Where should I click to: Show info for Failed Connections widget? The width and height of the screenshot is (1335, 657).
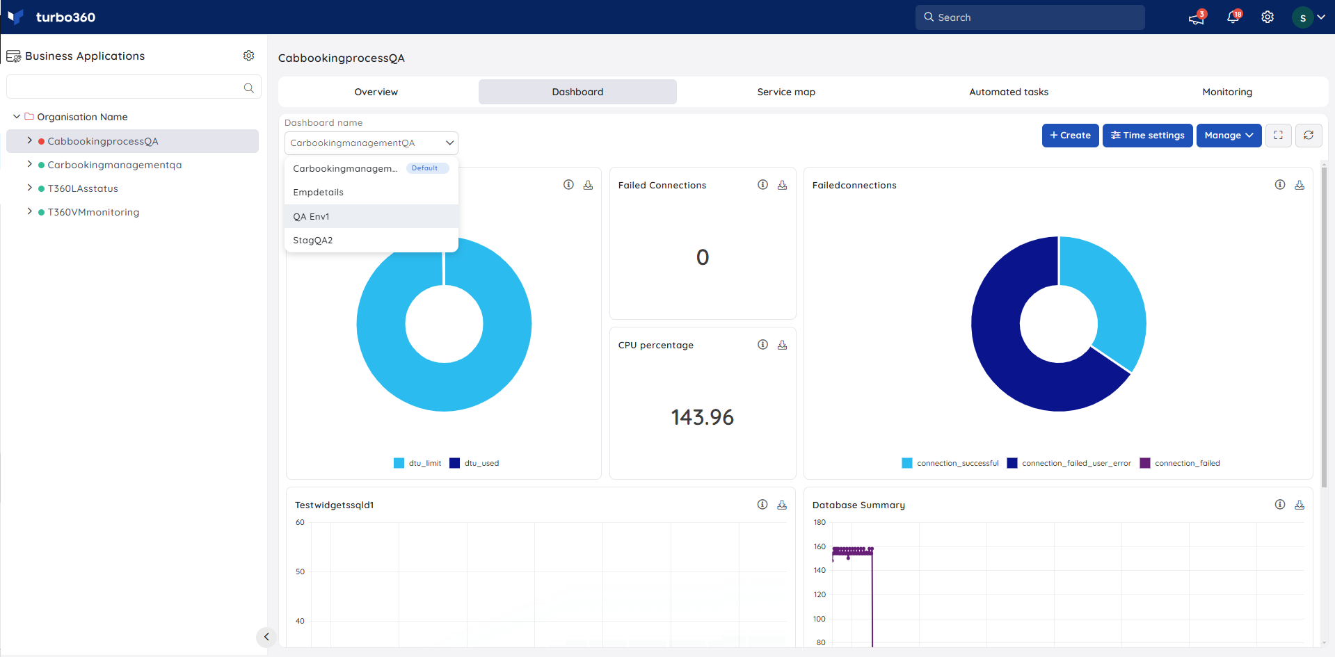point(762,185)
